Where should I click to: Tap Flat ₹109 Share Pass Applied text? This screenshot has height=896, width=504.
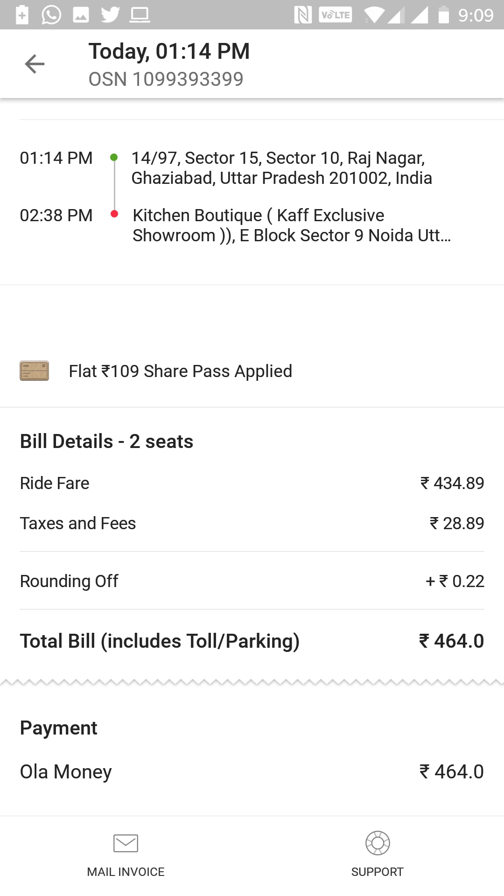pyautogui.click(x=180, y=371)
